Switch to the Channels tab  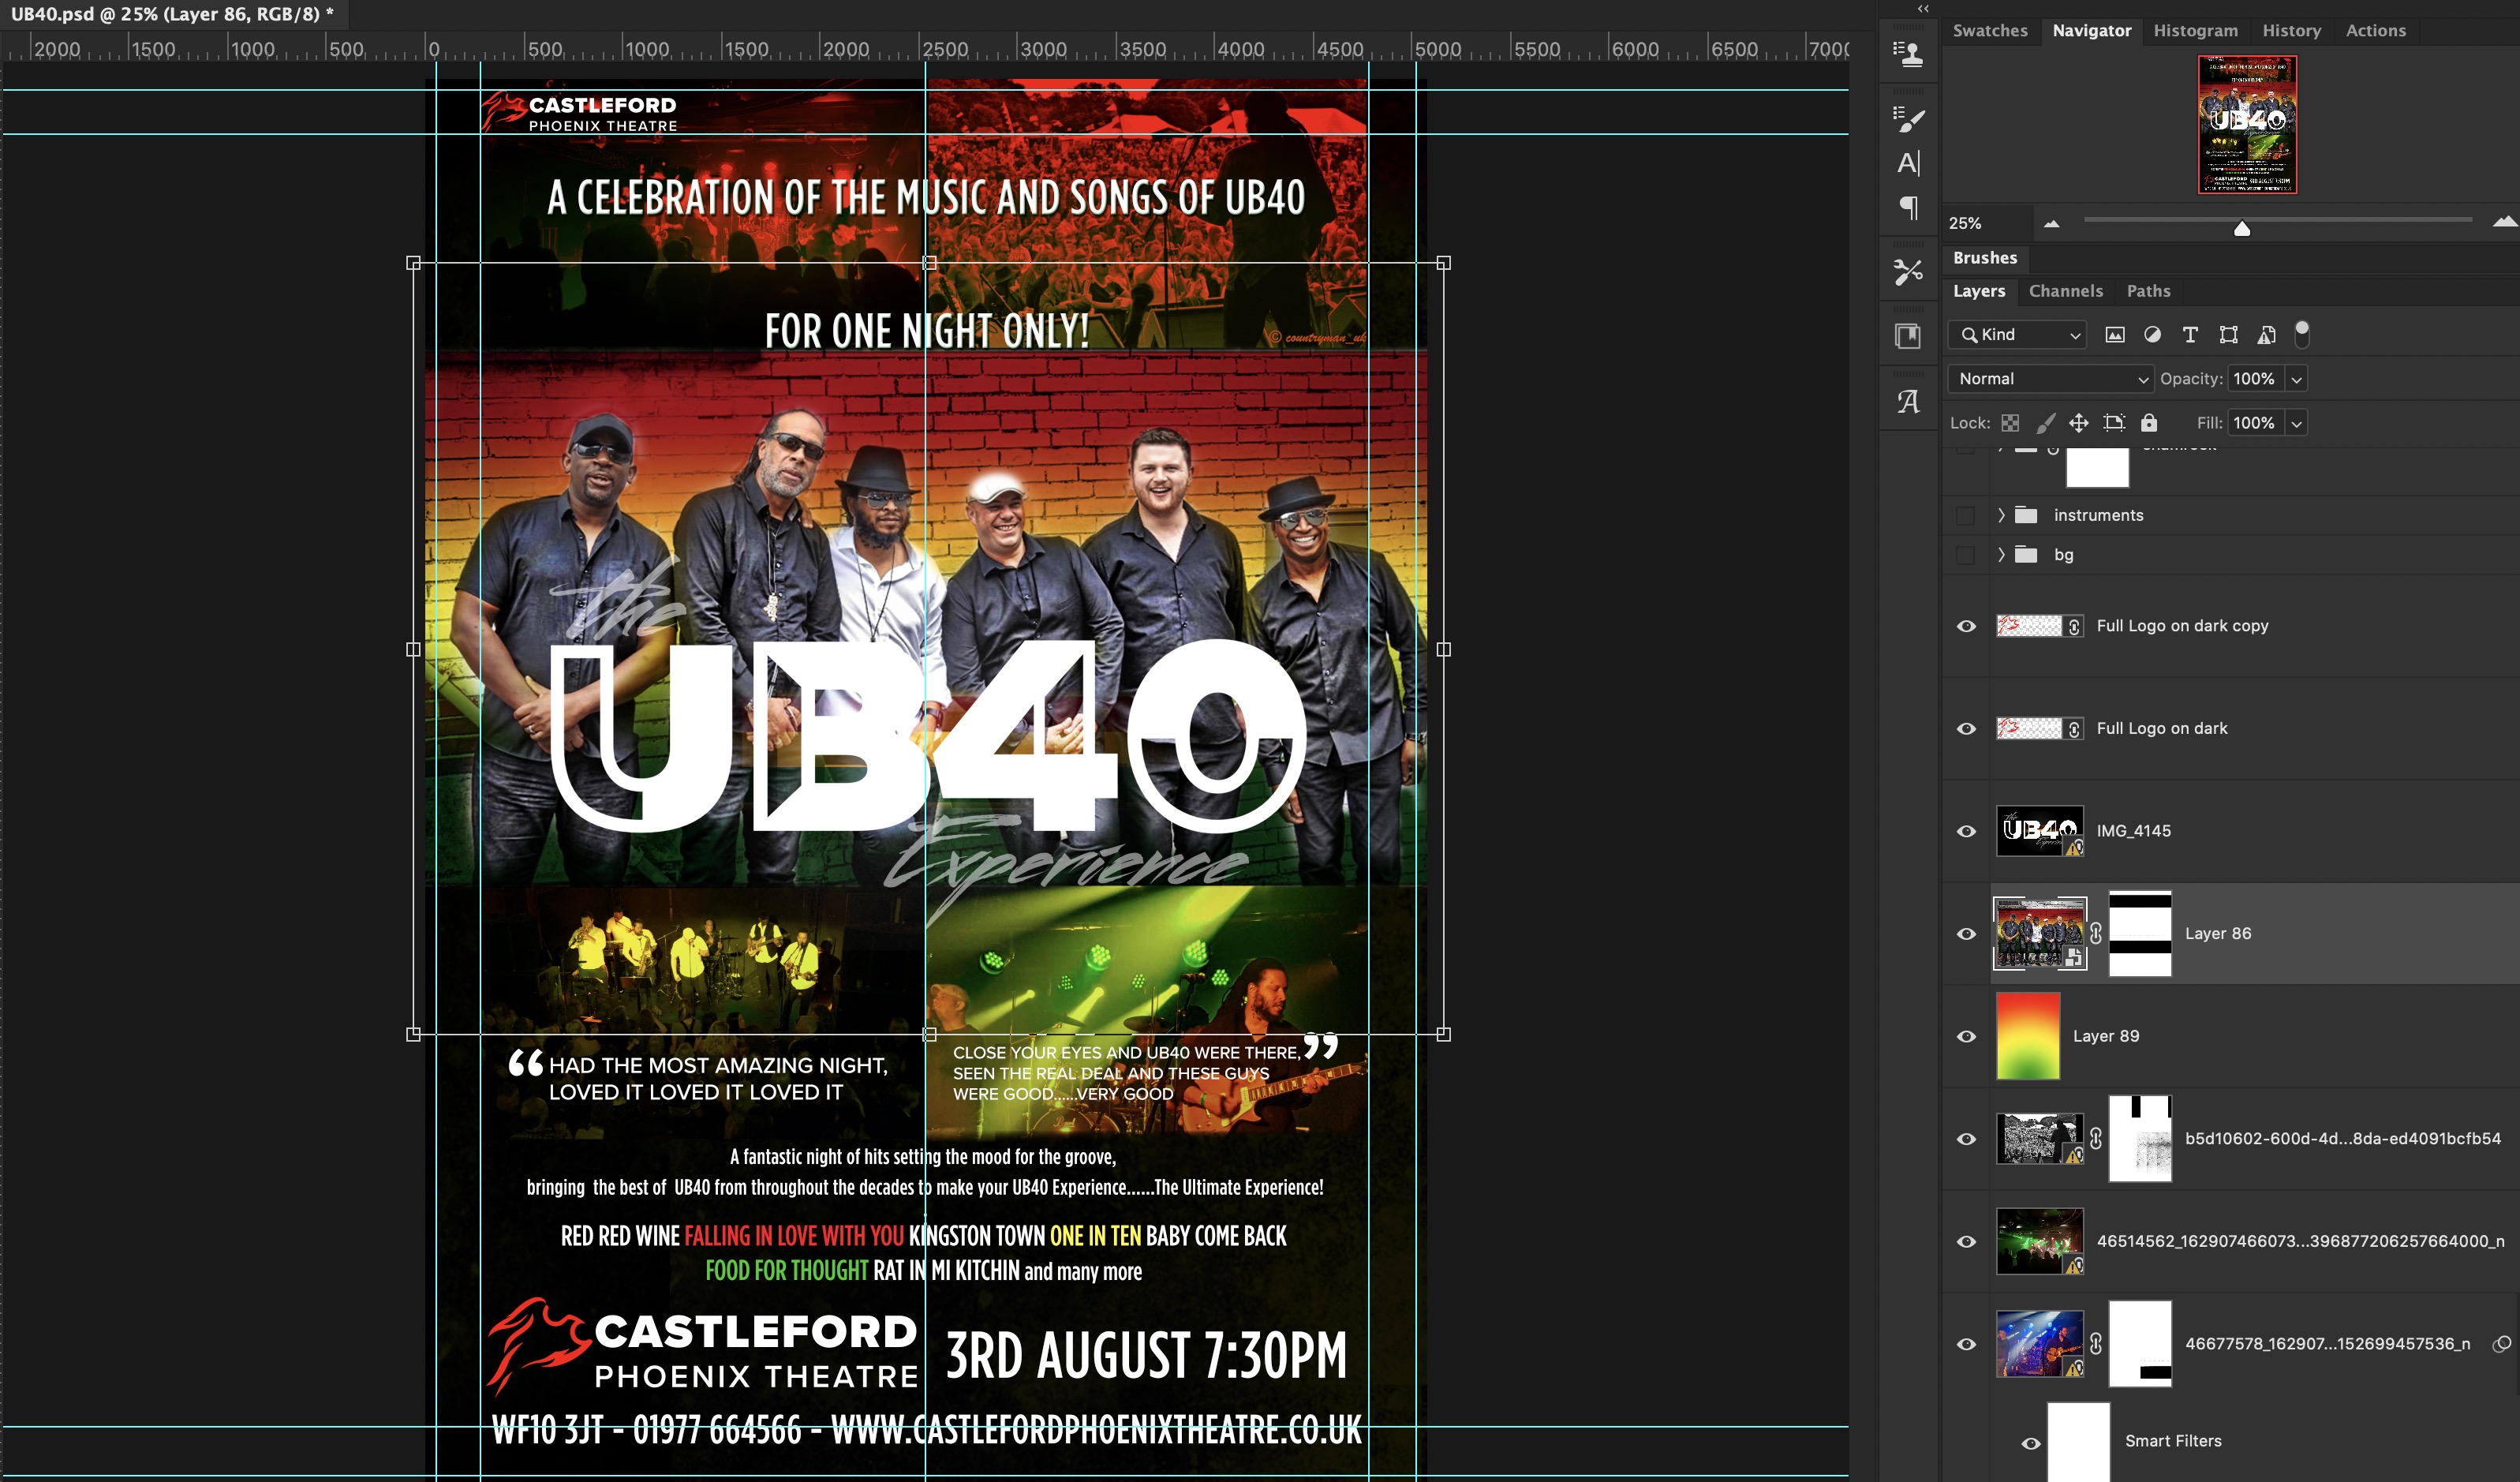pos(2066,291)
